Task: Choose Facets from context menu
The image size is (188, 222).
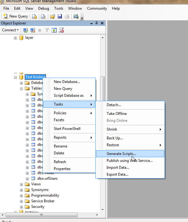Action: (69, 120)
